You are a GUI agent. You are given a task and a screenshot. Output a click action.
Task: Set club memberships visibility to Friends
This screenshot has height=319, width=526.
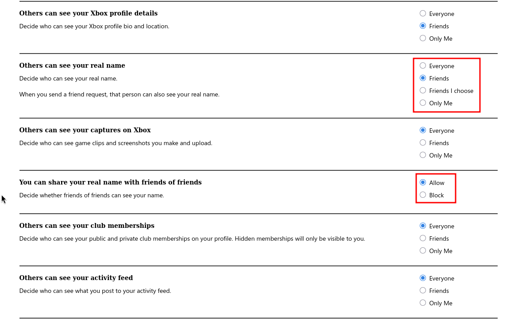[x=423, y=238]
